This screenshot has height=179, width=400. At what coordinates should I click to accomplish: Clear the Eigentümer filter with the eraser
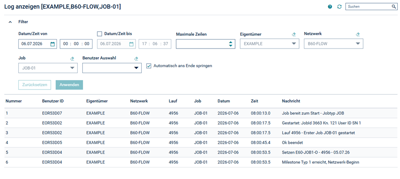(294, 34)
